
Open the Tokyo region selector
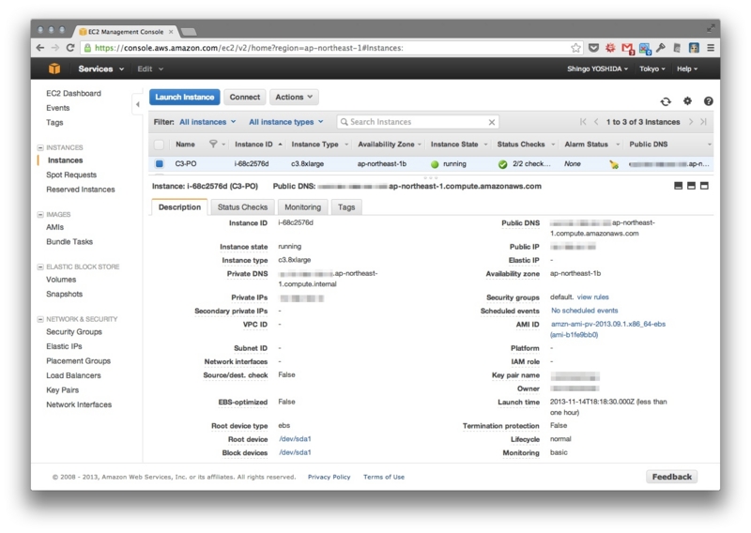651,69
